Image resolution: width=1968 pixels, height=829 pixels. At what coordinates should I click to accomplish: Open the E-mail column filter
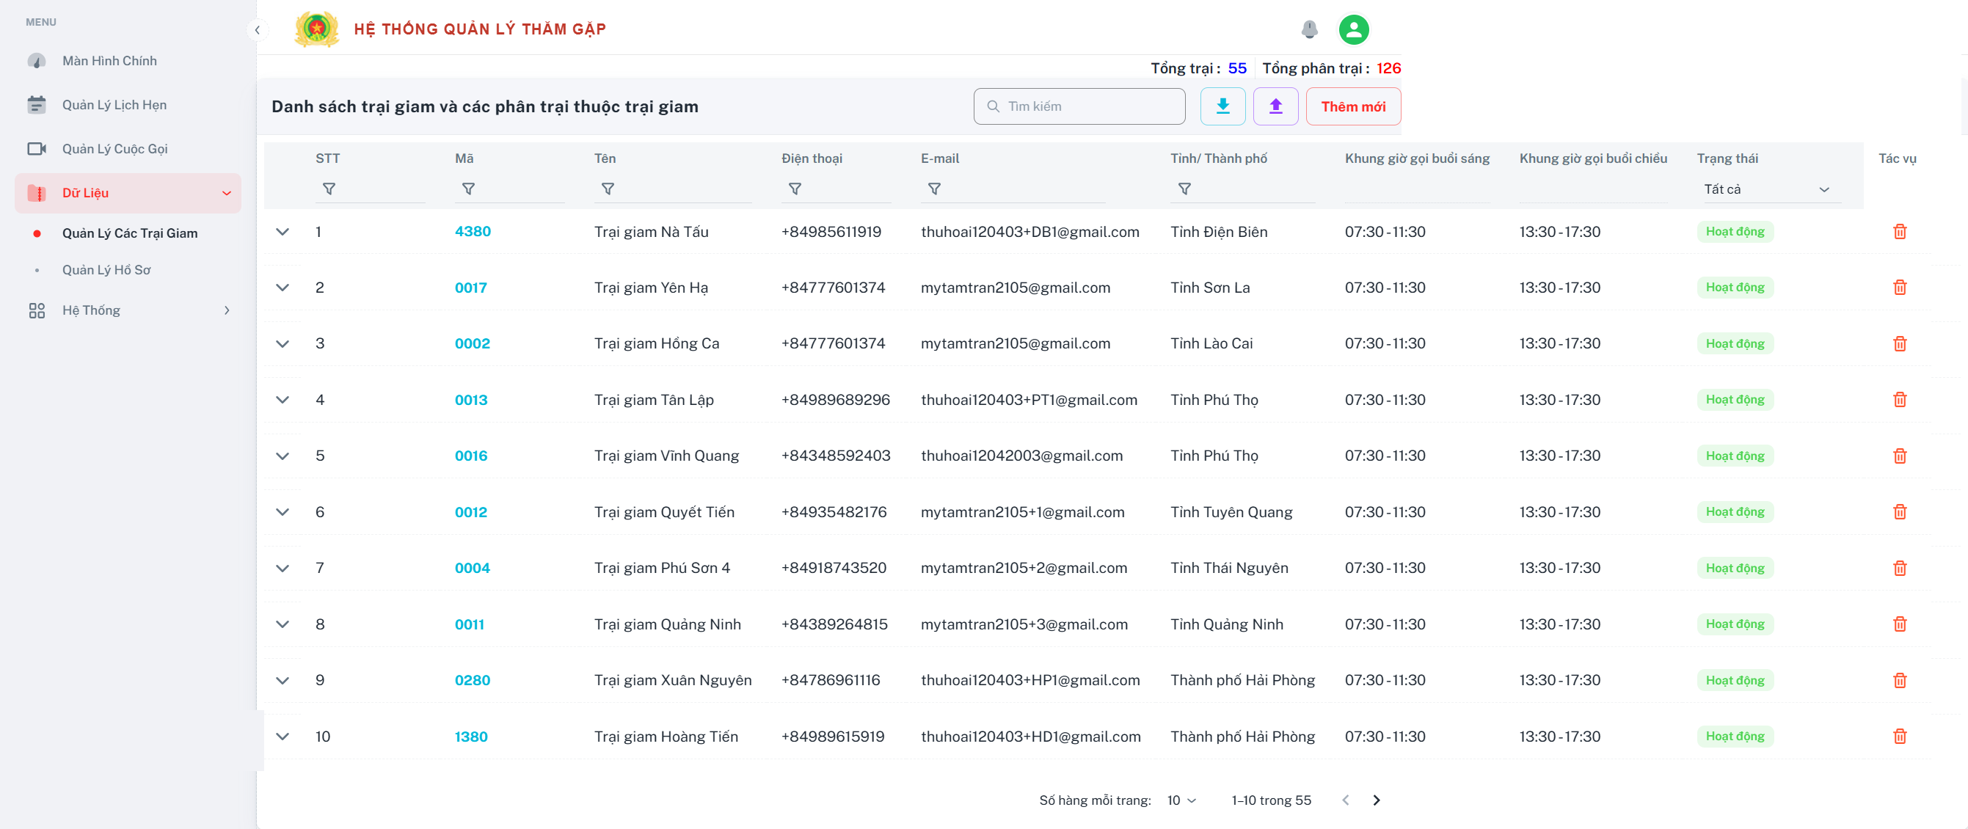[934, 189]
